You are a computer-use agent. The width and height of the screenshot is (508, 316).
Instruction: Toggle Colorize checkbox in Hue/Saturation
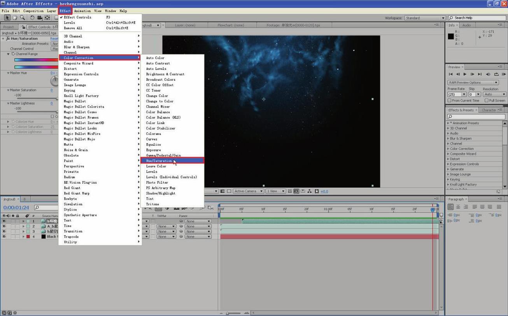tap(53, 116)
